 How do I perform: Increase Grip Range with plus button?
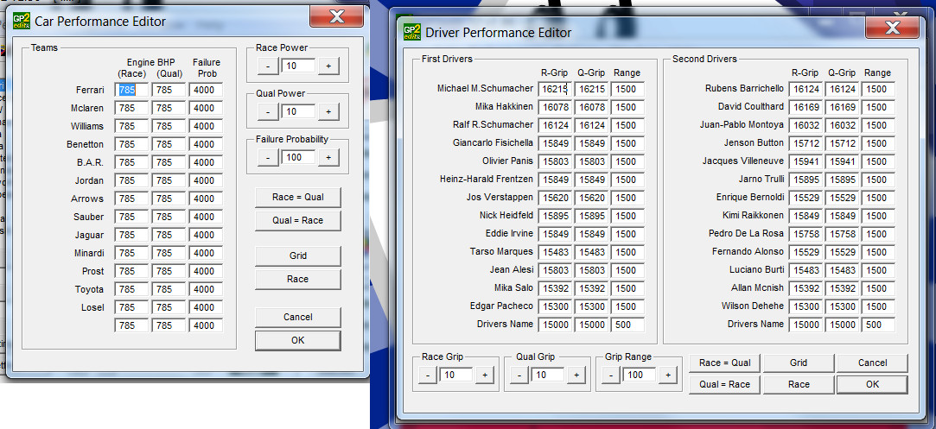(x=665, y=375)
